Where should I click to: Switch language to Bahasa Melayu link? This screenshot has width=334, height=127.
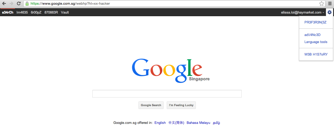point(198,123)
